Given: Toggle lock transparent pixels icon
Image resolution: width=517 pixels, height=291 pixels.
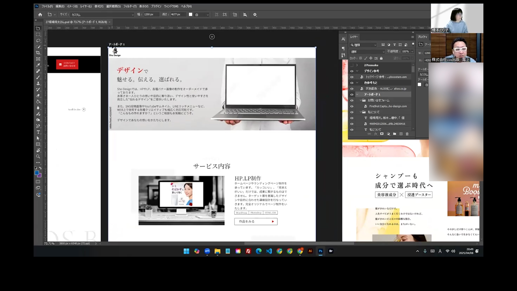Looking at the screenshot, I should point(361,58).
